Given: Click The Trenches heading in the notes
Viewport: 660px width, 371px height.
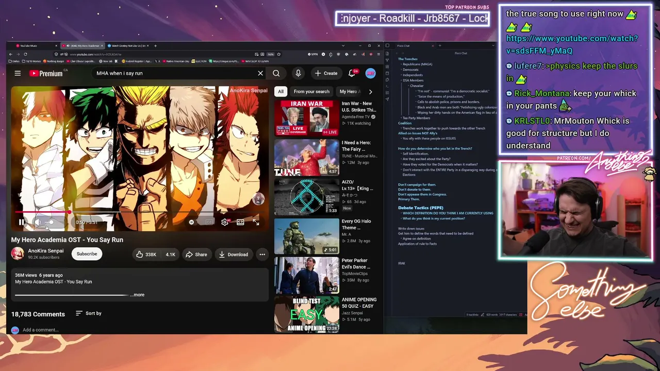Looking at the screenshot, I should [408, 59].
